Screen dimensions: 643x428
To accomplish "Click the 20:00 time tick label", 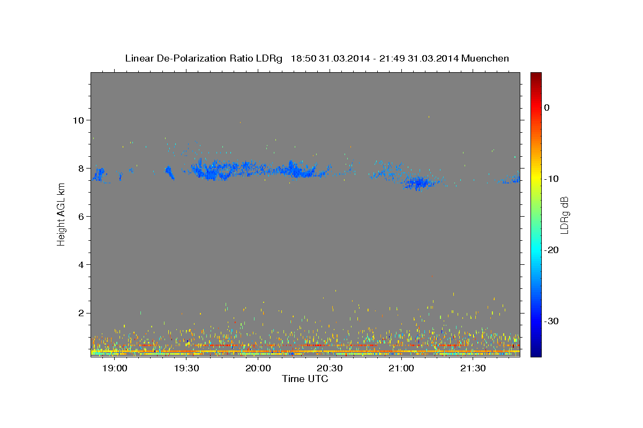I will click(x=258, y=369).
